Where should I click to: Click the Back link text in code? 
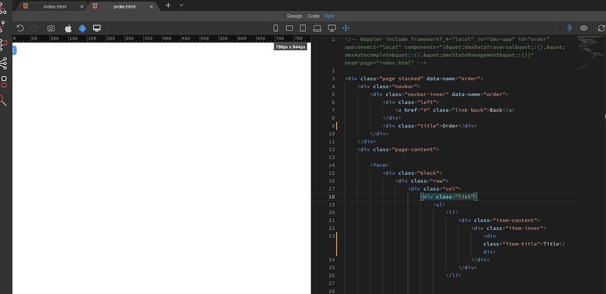496,110
